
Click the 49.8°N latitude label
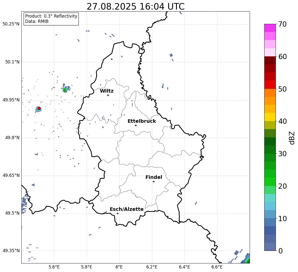12,138
